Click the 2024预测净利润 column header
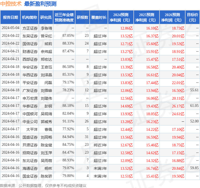This screenshot has height=188, width=200. [x=121, y=17]
